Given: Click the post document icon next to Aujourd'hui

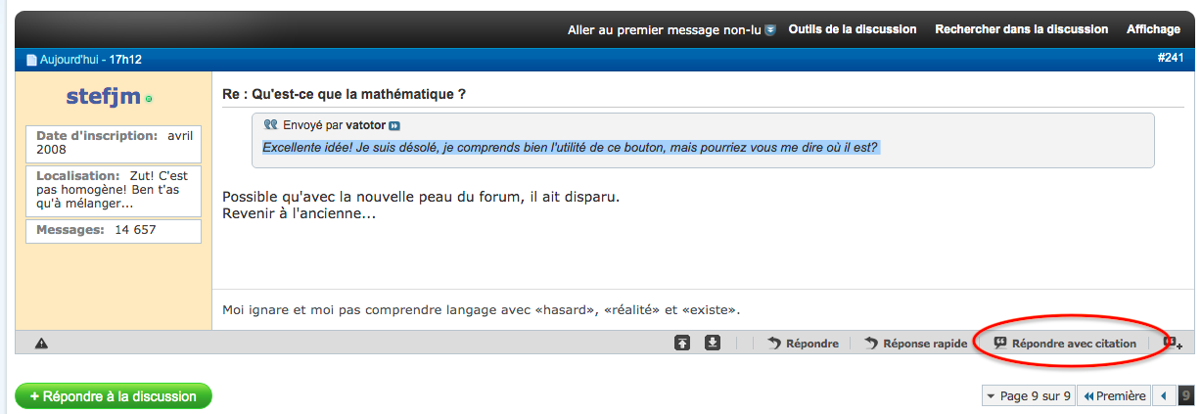Looking at the screenshot, I should (31, 61).
